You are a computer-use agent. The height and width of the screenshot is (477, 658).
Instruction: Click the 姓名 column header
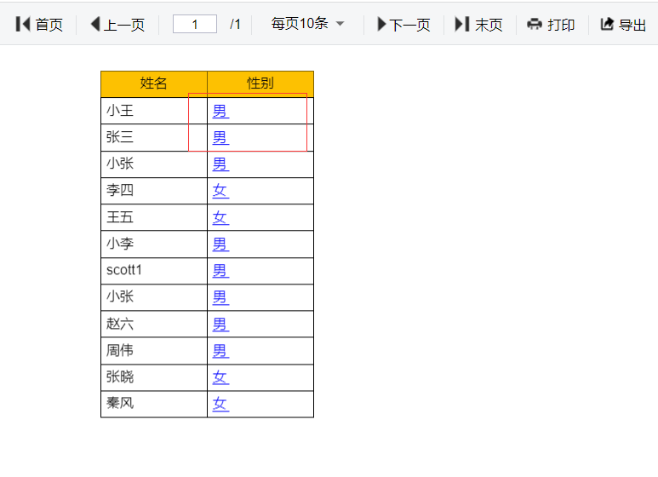[154, 84]
